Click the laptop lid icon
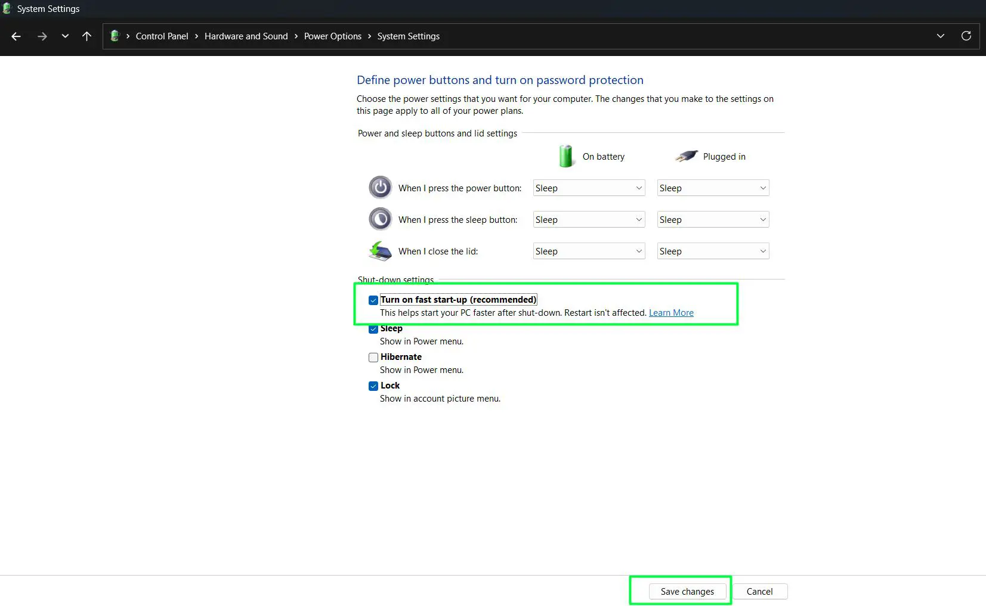 (380, 250)
